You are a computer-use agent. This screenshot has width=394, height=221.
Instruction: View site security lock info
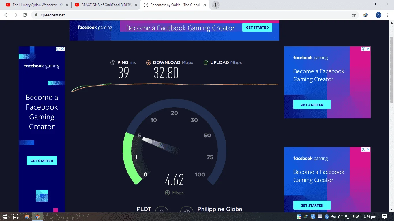tap(36, 15)
